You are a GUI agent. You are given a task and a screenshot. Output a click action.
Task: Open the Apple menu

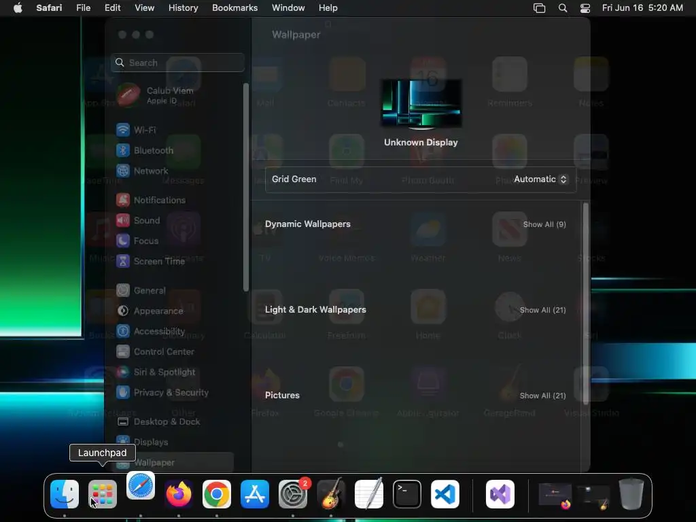click(18, 8)
